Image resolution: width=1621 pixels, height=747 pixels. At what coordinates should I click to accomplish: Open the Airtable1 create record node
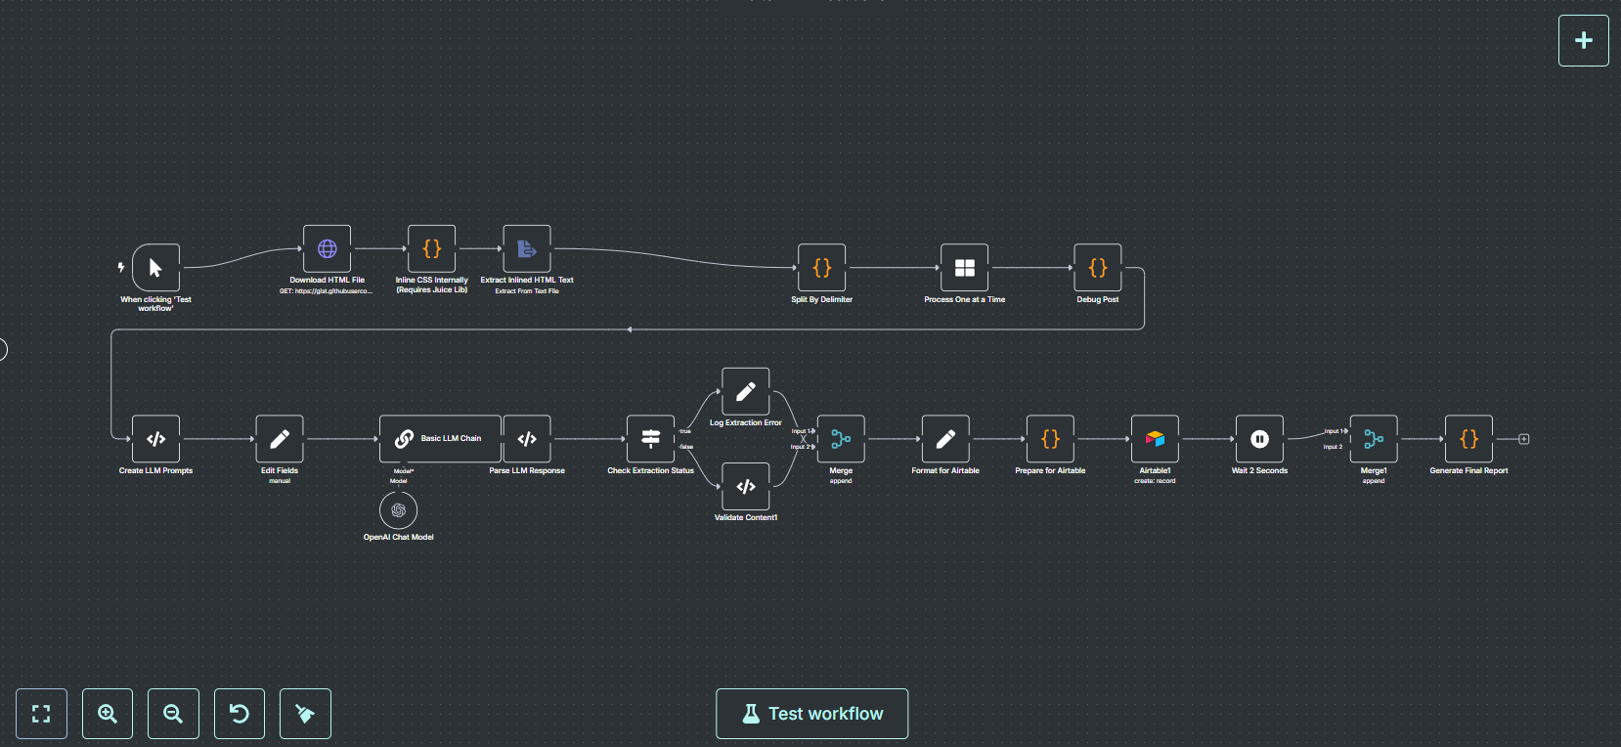point(1155,439)
